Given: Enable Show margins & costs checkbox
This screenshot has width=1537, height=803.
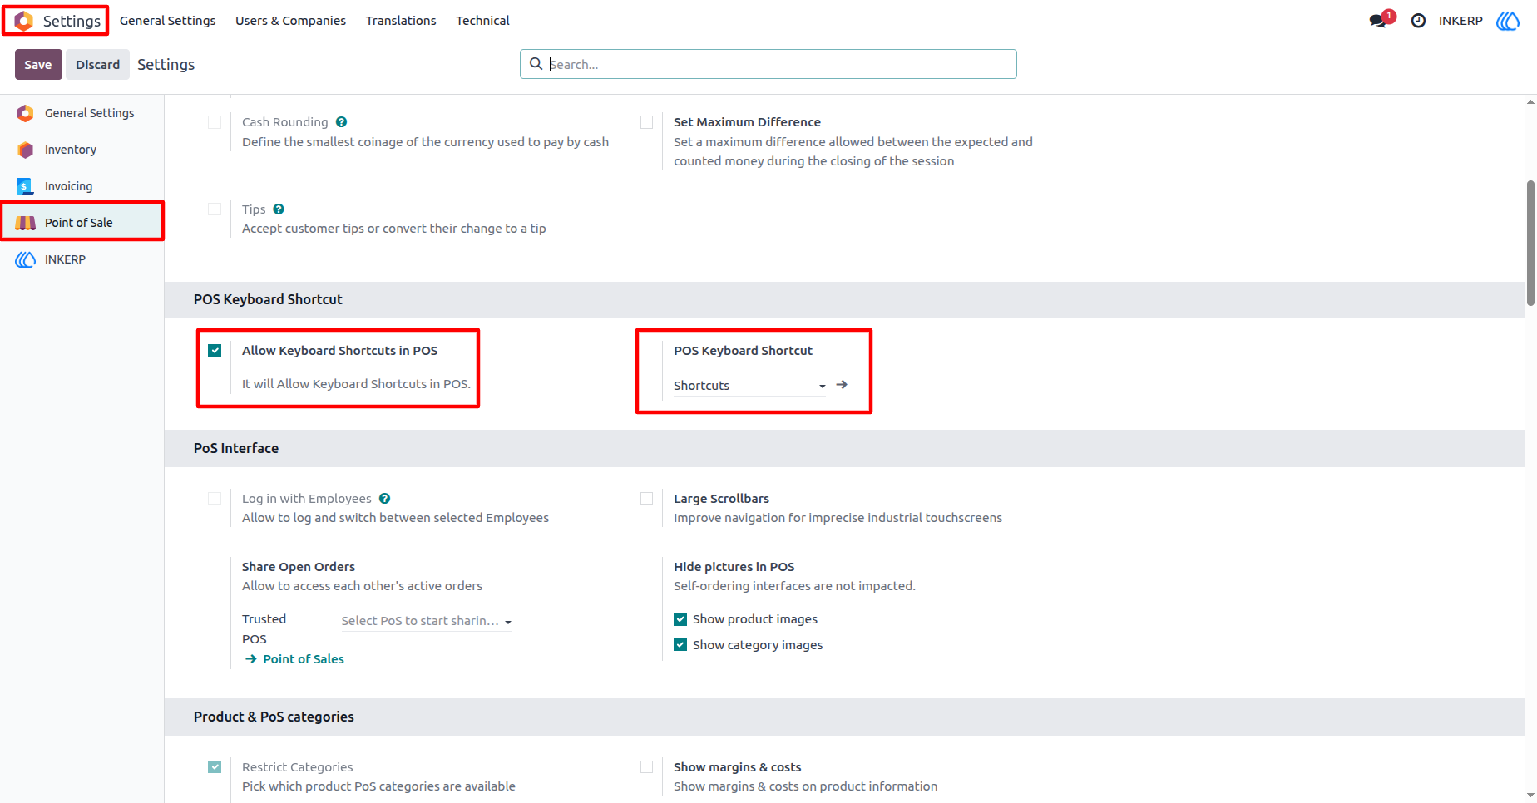Looking at the screenshot, I should pos(646,767).
